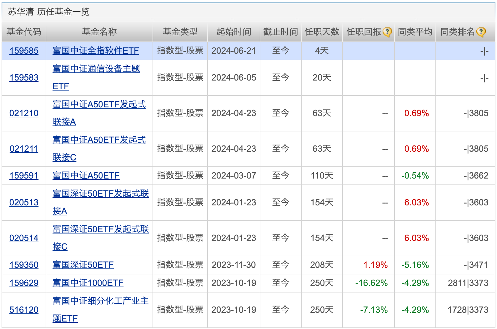Click help icon next to 任职回报 header
Screen dimensions: 497x329
(387, 32)
